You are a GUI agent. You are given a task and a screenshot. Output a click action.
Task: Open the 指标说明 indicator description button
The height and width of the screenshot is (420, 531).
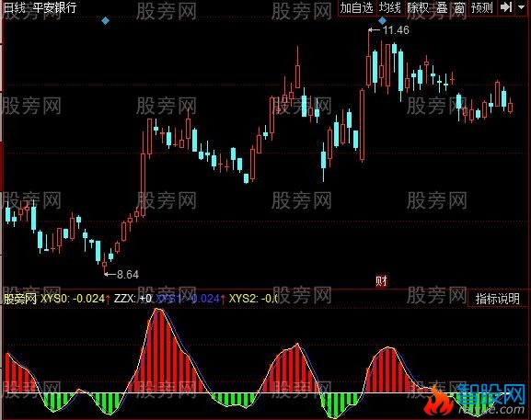click(x=497, y=299)
